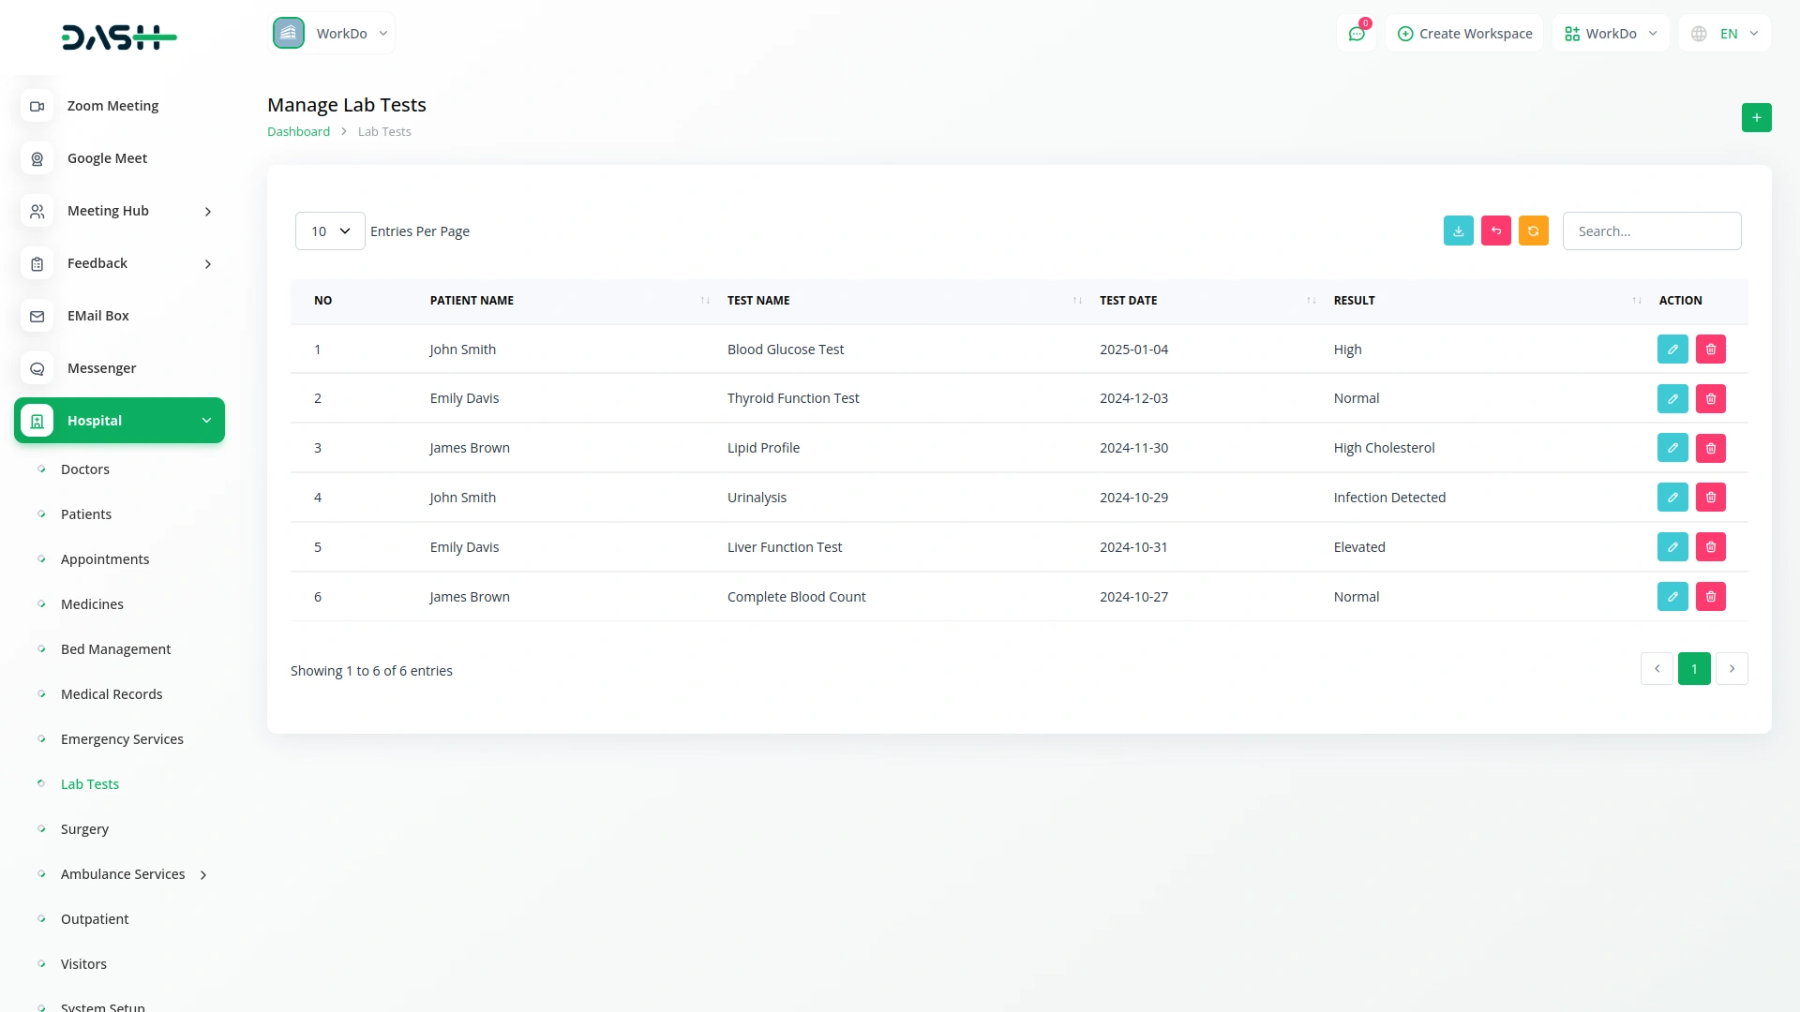Go to Medical Records sidebar item
Screen dimensions: 1800x1012
click(x=112, y=694)
